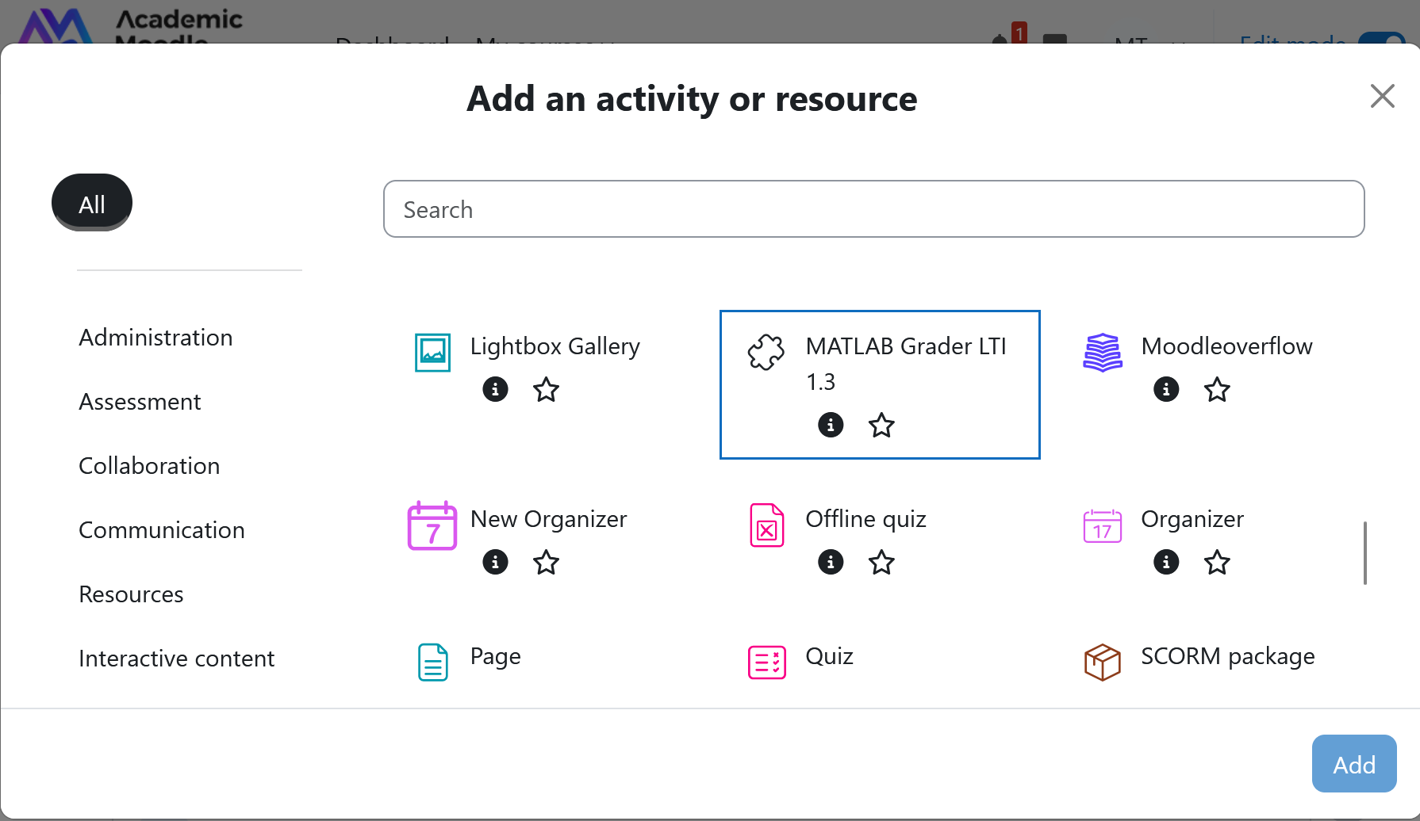Select the Lightbox Gallery activity icon
1420x821 pixels.
(433, 353)
